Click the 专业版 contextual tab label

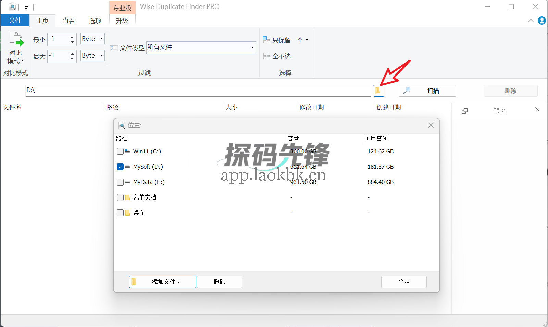(122, 8)
